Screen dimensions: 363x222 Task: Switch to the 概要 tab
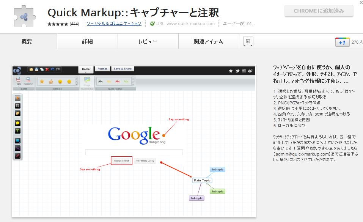point(27,41)
